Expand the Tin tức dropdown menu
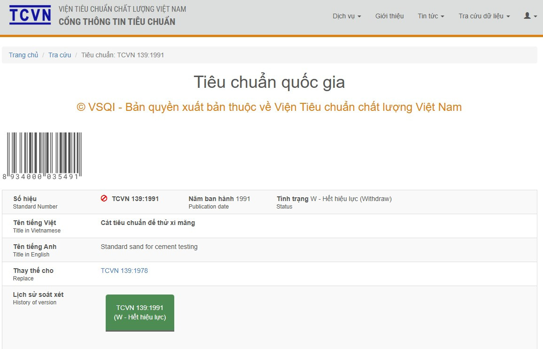543x349 pixels. (x=431, y=16)
